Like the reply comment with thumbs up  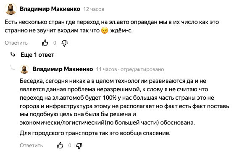(60, 145)
